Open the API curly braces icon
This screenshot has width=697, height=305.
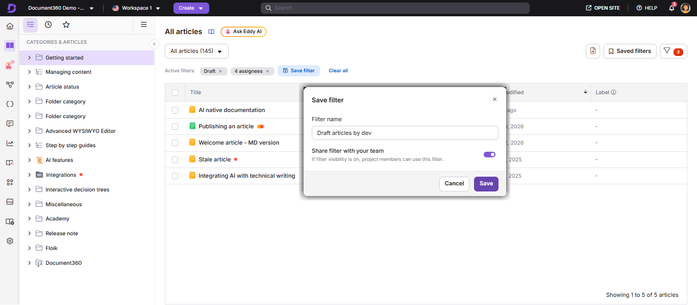10,104
